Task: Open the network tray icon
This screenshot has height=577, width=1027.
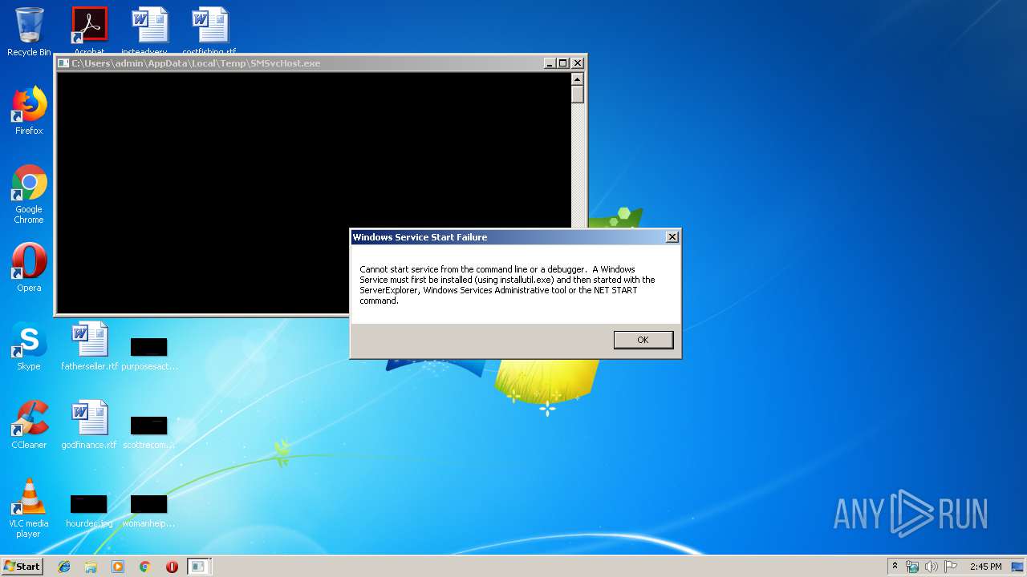Action: [x=912, y=567]
